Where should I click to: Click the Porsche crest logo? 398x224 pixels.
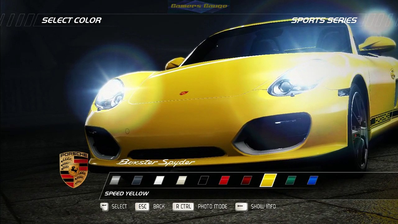click(x=74, y=170)
